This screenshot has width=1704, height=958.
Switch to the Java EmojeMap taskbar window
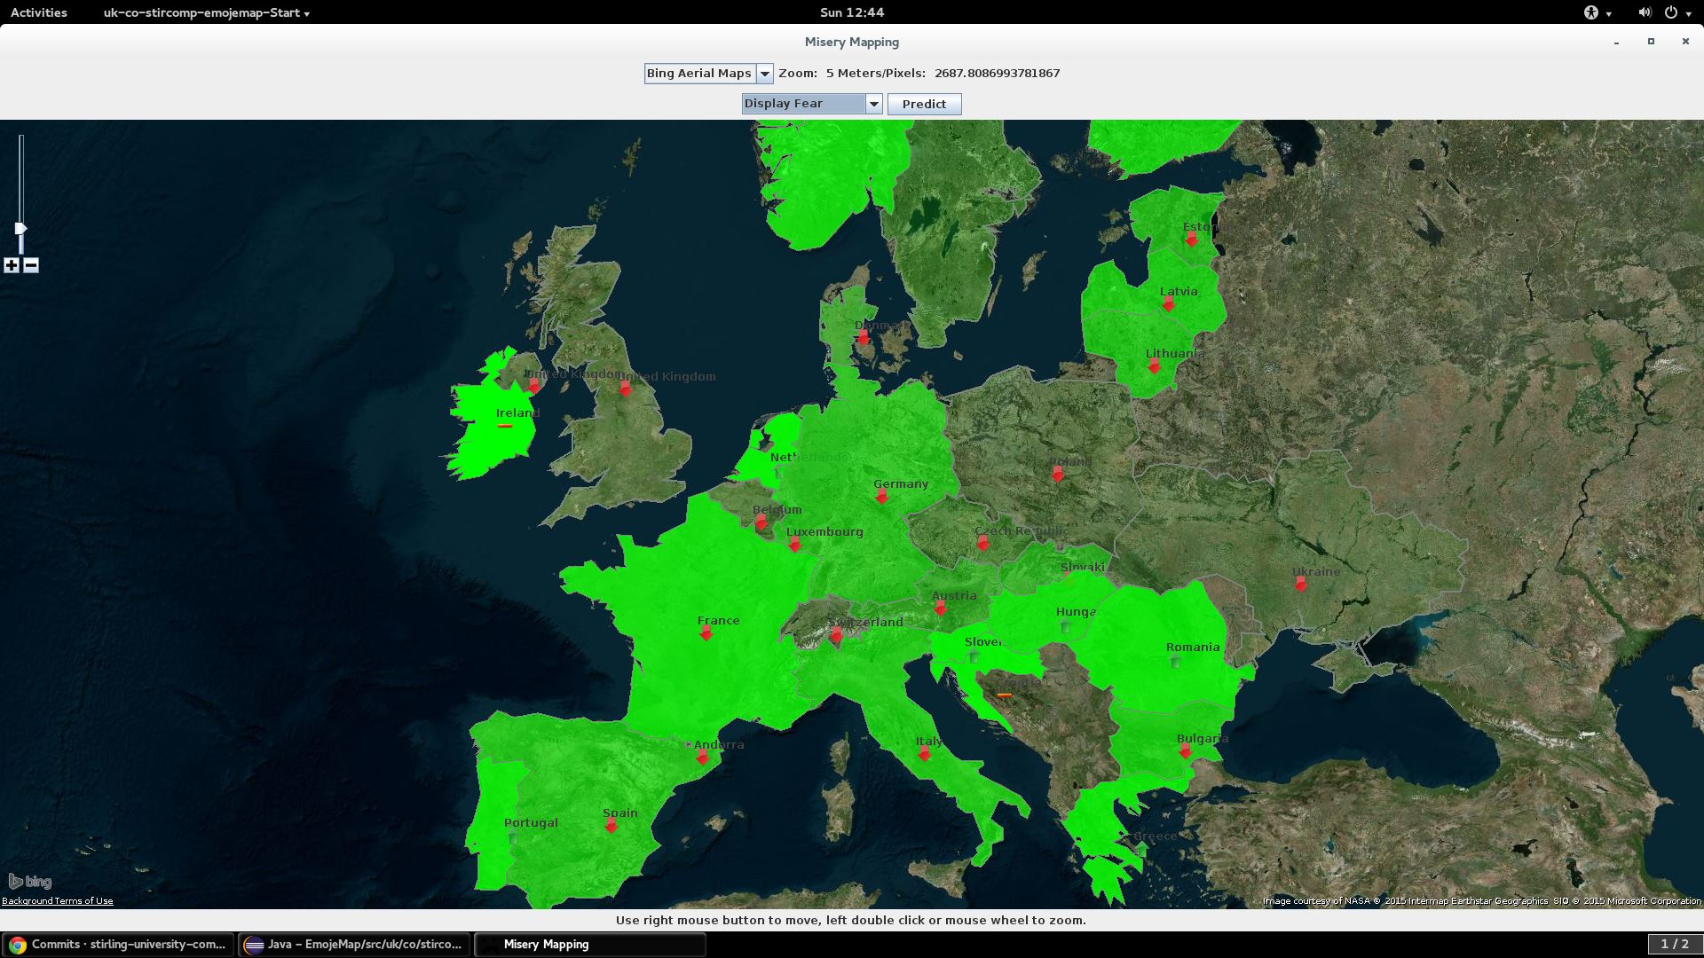coord(355,944)
